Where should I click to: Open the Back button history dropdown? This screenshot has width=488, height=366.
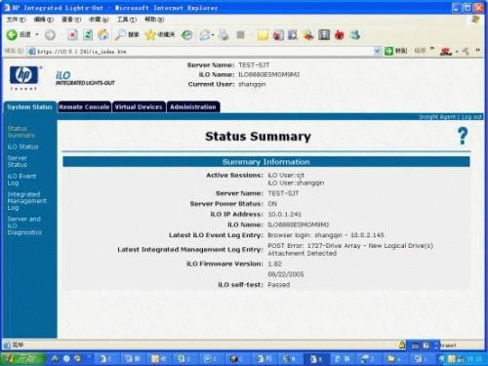(37, 34)
